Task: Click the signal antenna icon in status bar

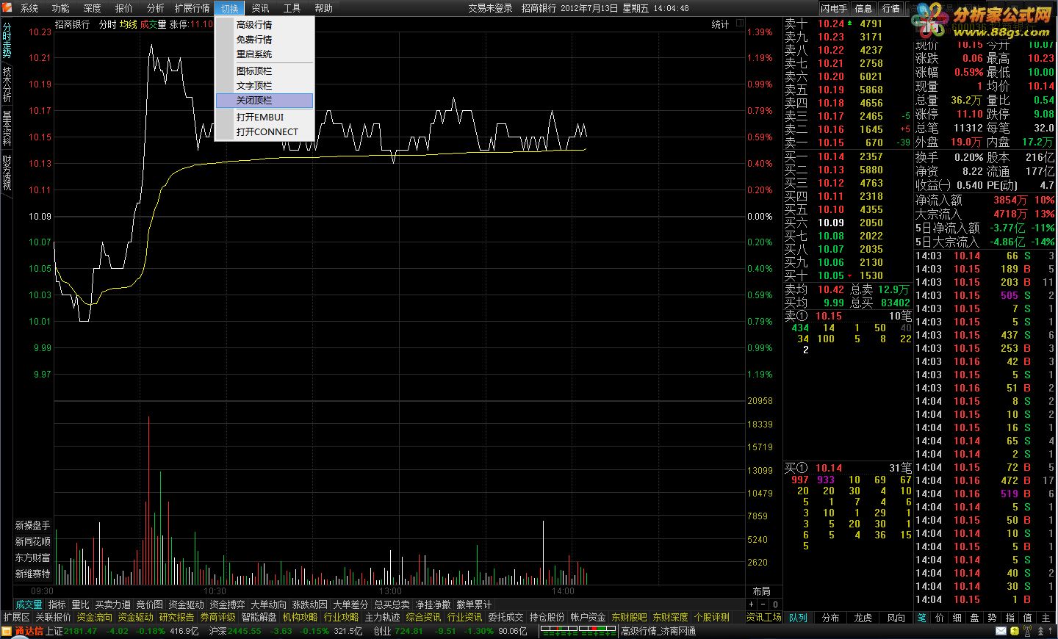Action: coord(1027,631)
